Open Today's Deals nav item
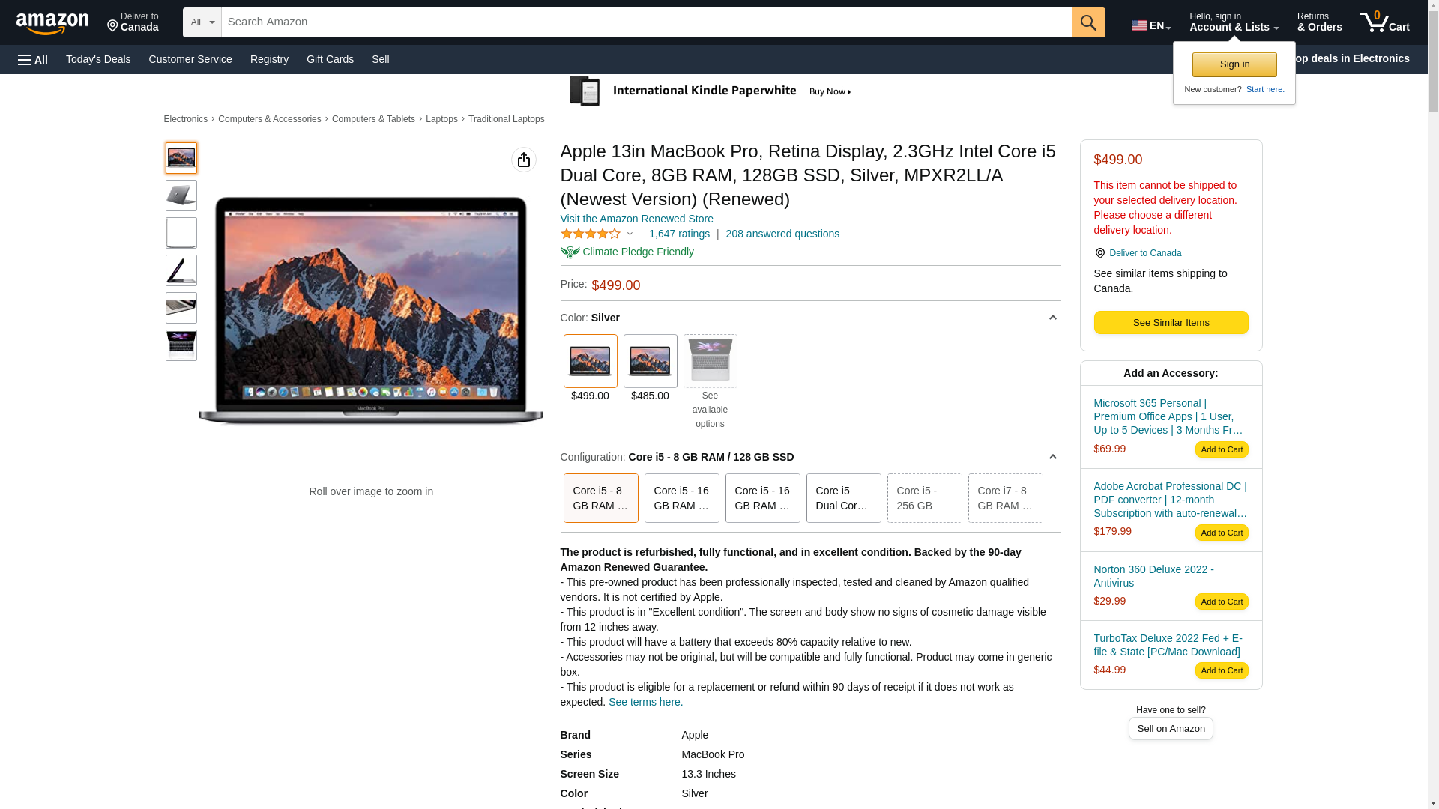Image resolution: width=1439 pixels, height=809 pixels. [98, 59]
